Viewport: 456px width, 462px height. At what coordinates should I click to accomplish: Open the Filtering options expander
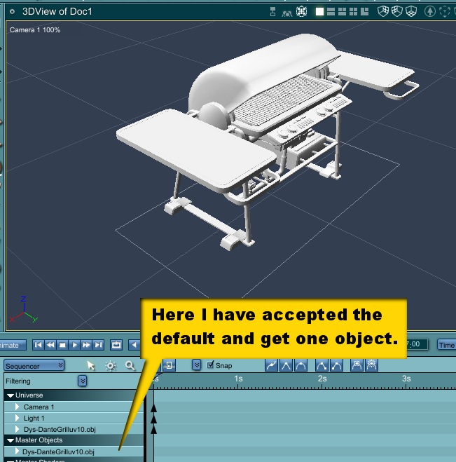82,381
